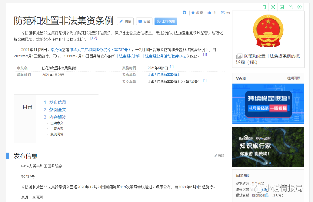Open 中华人民共和国国务院令（第737号）link
Viewport: 313px width, 202px height.
(x=101, y=50)
